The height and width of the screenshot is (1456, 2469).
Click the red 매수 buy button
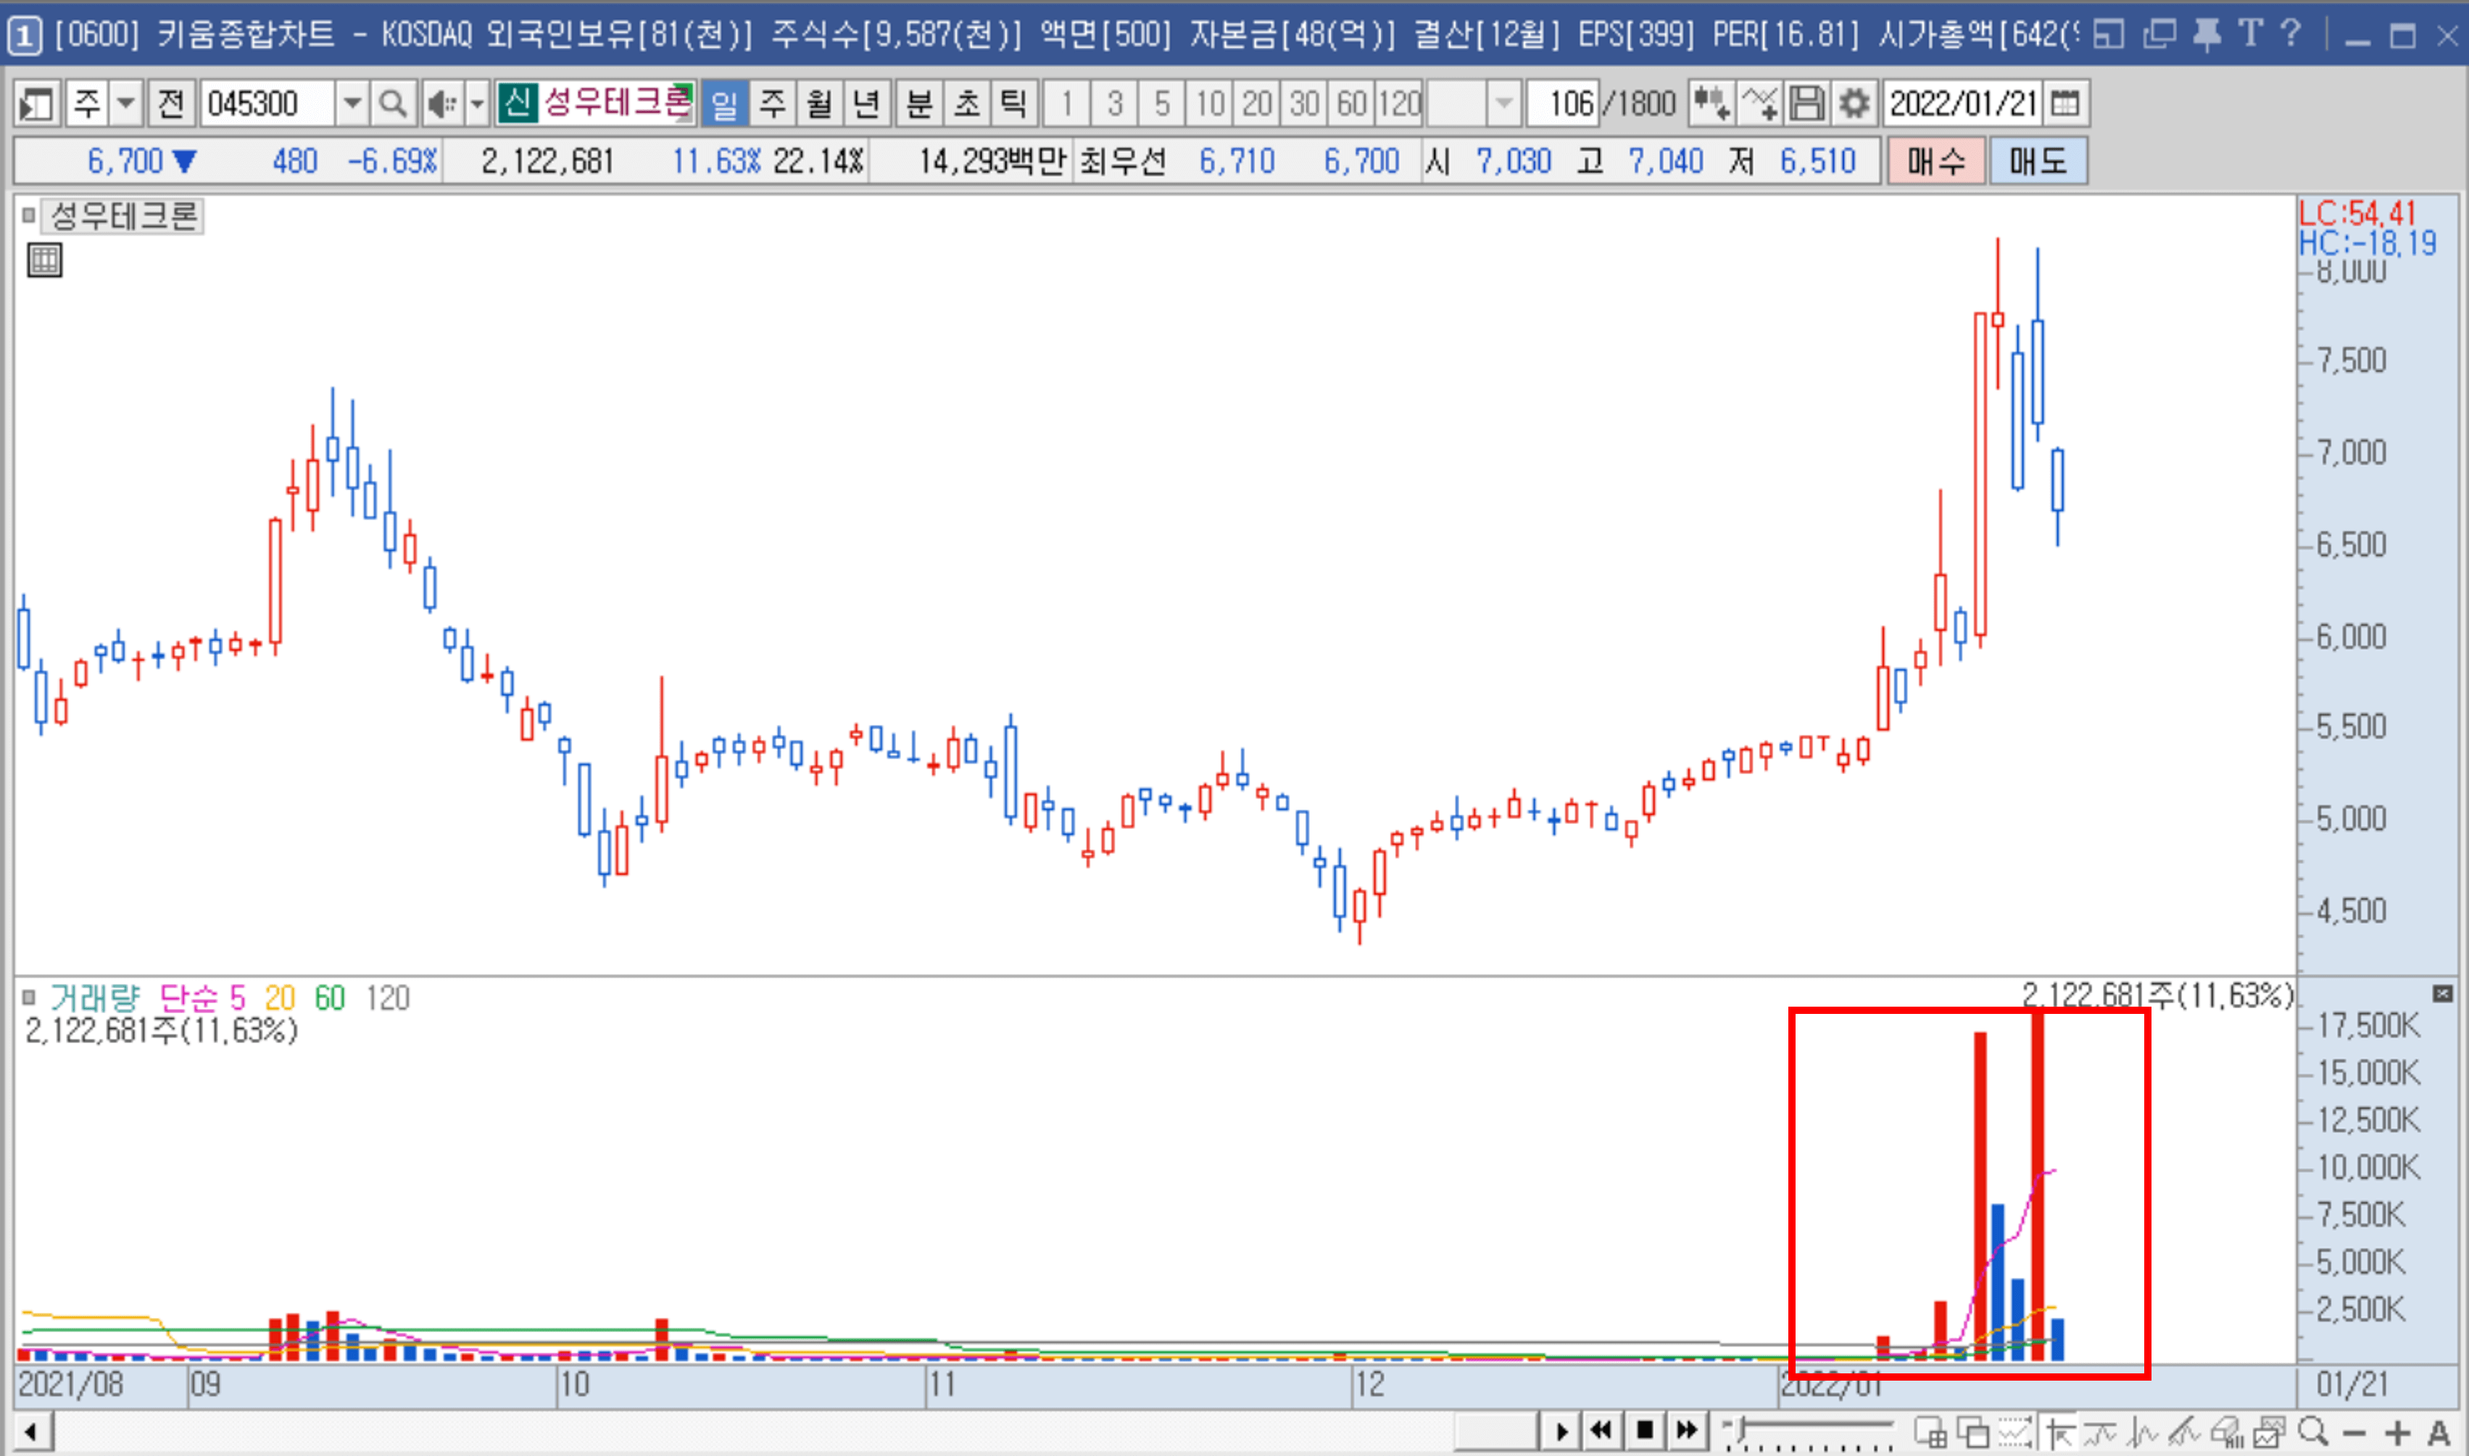tap(1935, 162)
